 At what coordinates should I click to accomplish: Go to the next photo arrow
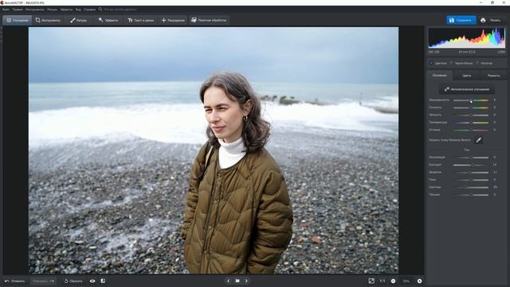246,281
